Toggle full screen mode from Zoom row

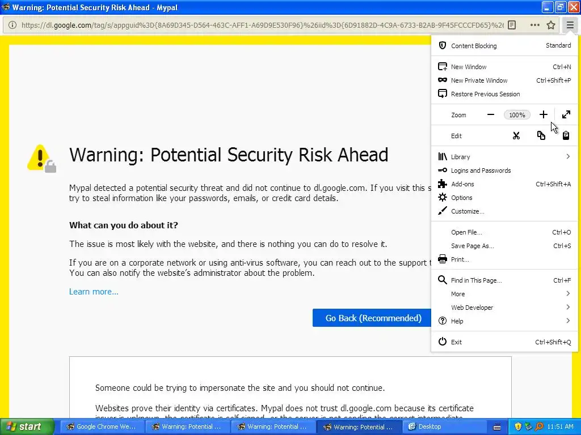pyautogui.click(x=566, y=115)
